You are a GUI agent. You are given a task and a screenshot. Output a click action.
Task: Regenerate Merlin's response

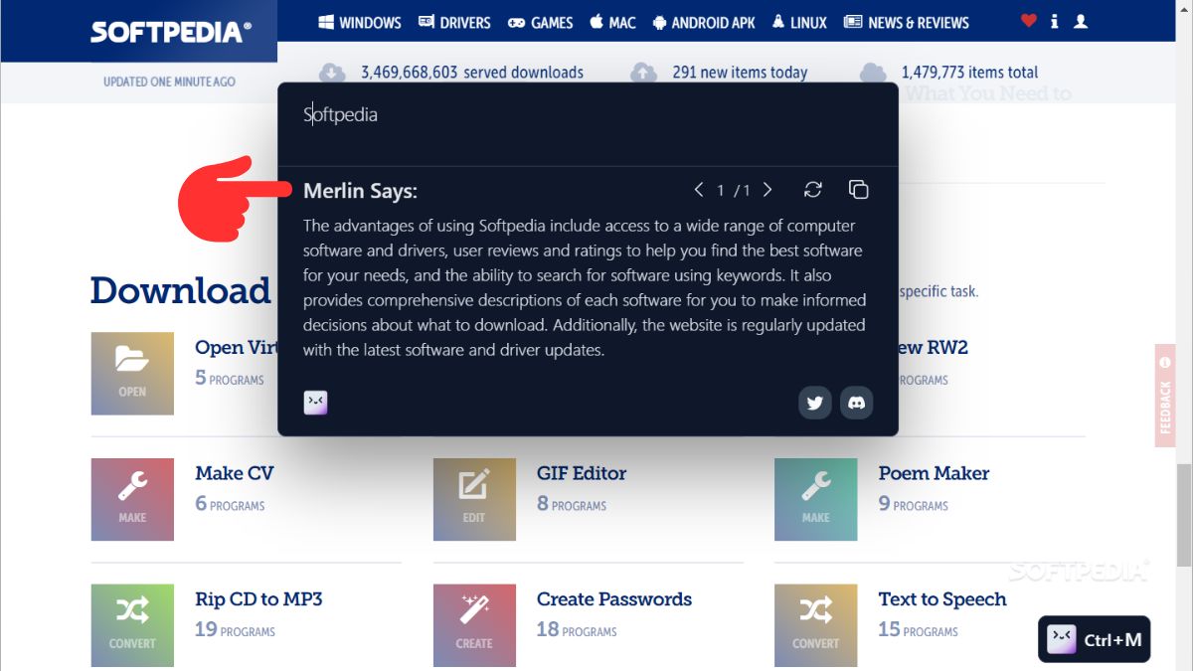click(x=813, y=190)
